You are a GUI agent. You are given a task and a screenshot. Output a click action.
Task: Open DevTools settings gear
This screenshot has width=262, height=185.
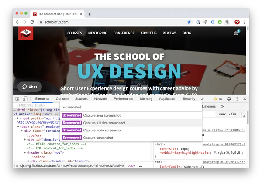229,99
